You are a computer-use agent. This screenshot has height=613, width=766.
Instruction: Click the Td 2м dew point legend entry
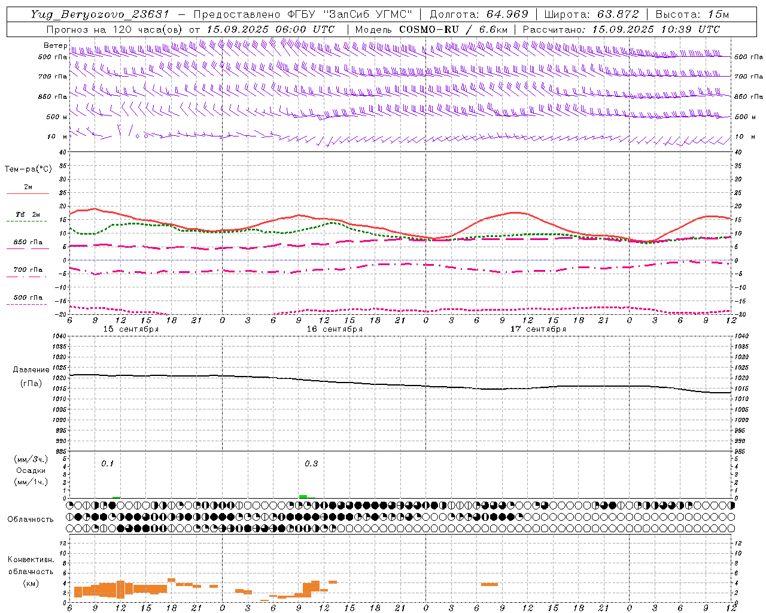pyautogui.click(x=28, y=214)
